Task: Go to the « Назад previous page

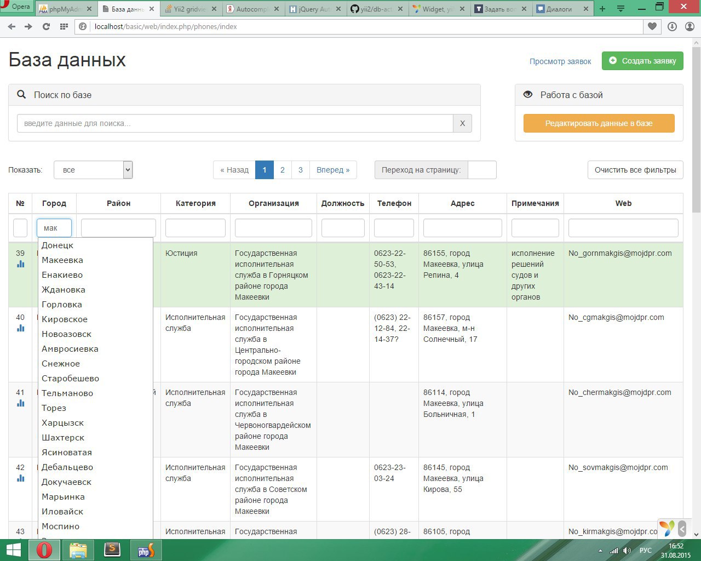Action: click(234, 170)
